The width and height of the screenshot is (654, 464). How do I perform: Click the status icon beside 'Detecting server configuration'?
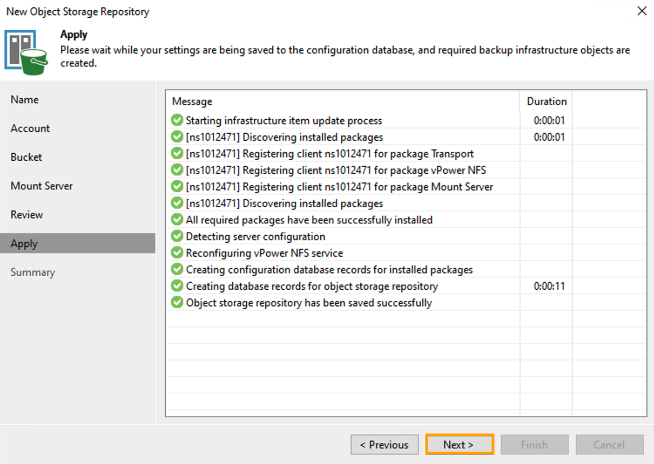pos(177,236)
